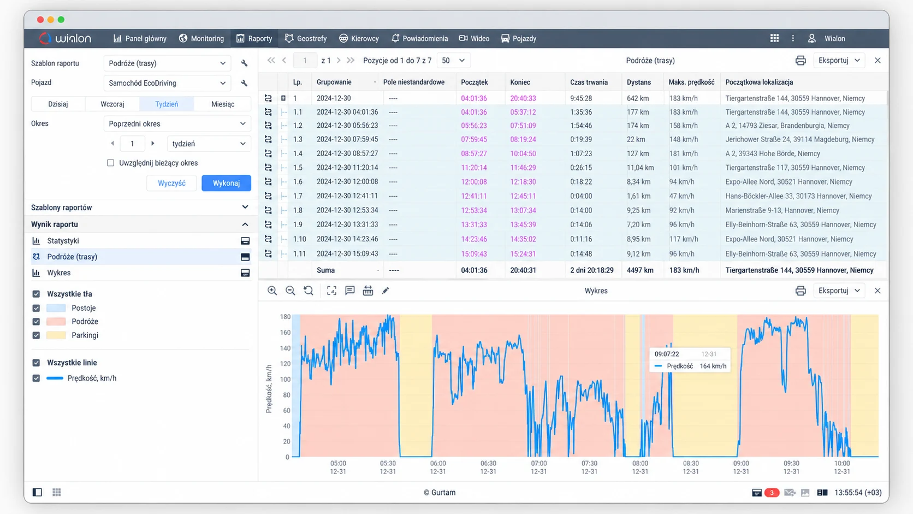Click the zoom in icon on chart toolbar
The height and width of the screenshot is (514, 913).
click(272, 291)
